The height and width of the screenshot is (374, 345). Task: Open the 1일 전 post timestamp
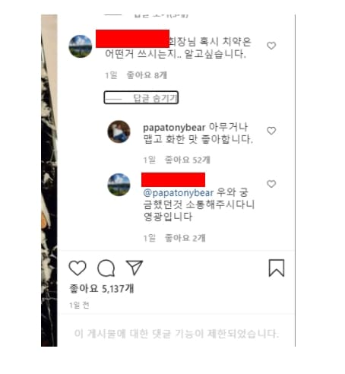click(79, 305)
